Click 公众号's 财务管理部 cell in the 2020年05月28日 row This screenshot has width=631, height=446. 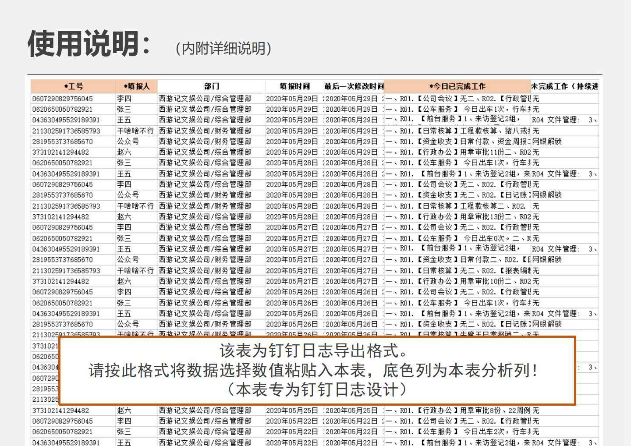211,195
